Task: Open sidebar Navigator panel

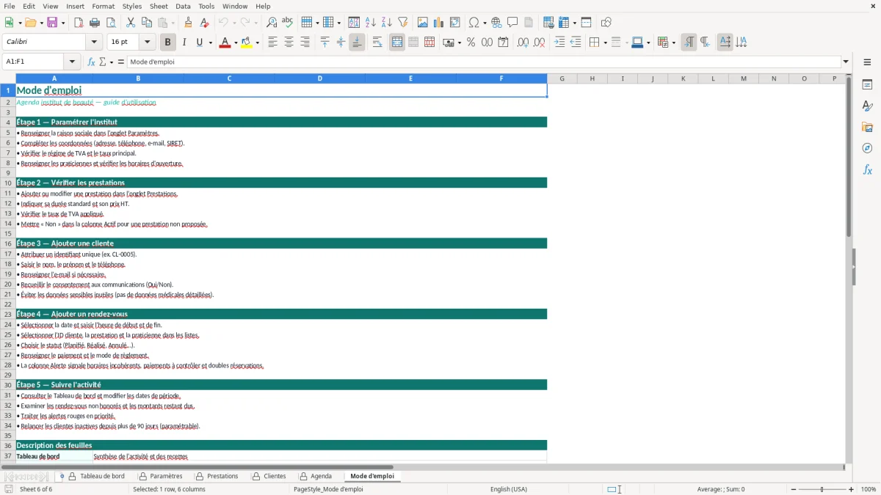Action: coord(867,148)
